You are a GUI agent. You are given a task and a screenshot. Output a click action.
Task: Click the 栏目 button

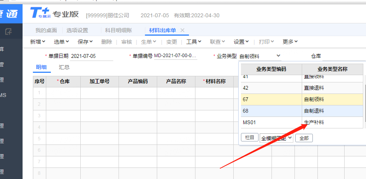[x=249, y=138]
